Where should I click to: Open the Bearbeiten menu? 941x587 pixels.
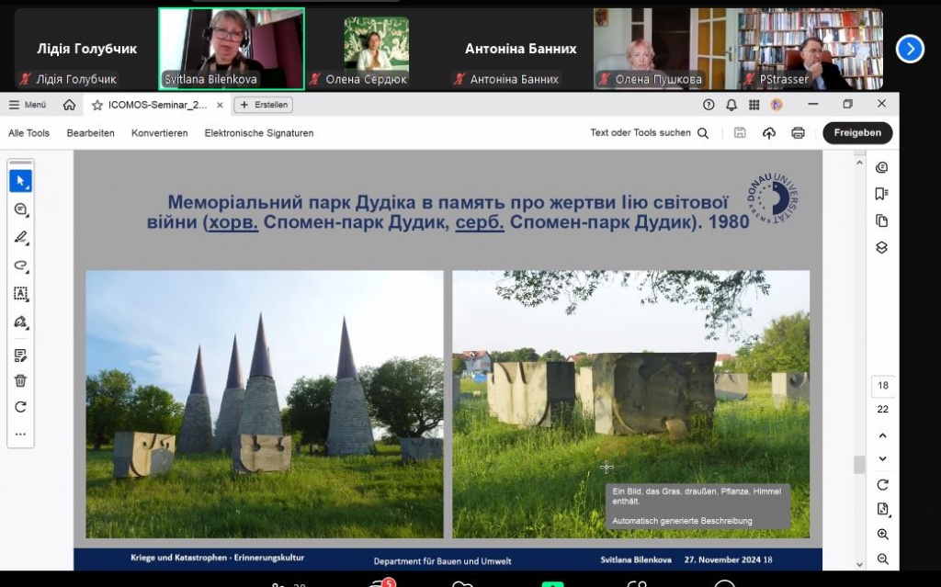91,133
